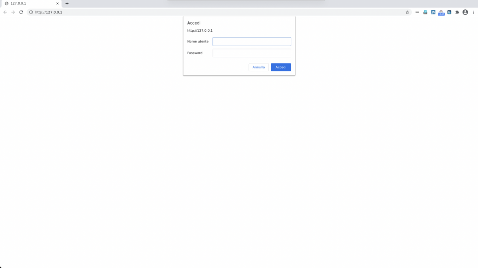Viewport: 478px width, 268px height.
Task: Open the blue SW extension icon
Action: (433, 12)
